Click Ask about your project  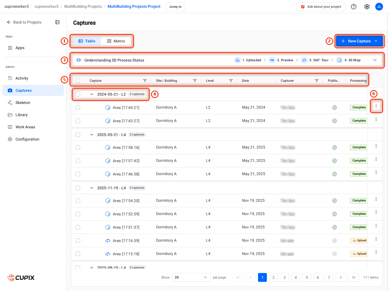tap(321, 7)
